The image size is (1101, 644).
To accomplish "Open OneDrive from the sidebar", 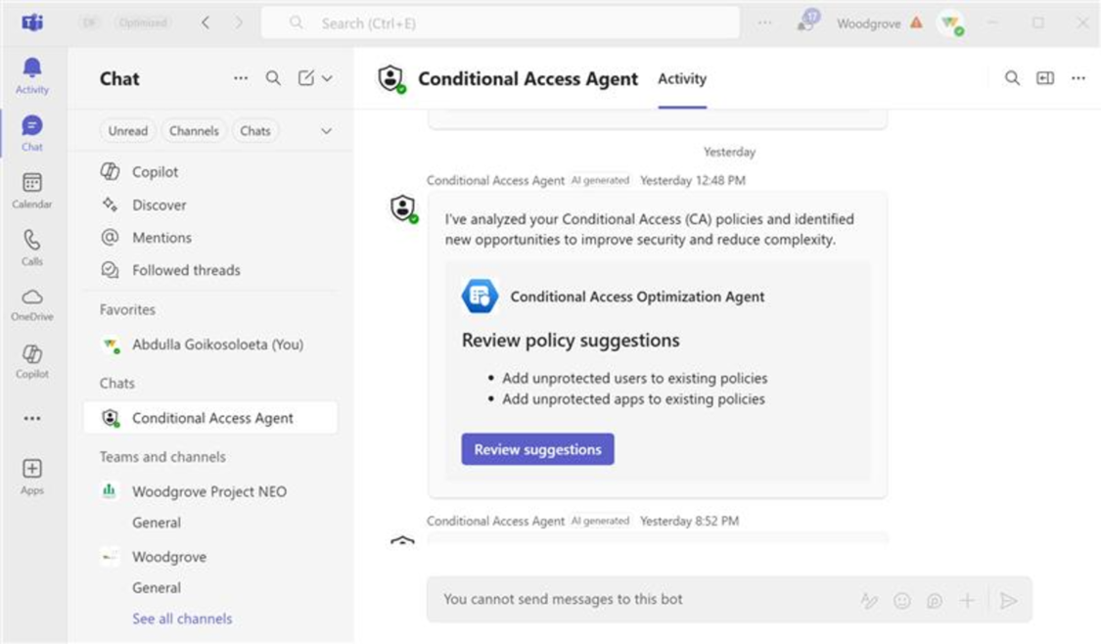I will [32, 299].
